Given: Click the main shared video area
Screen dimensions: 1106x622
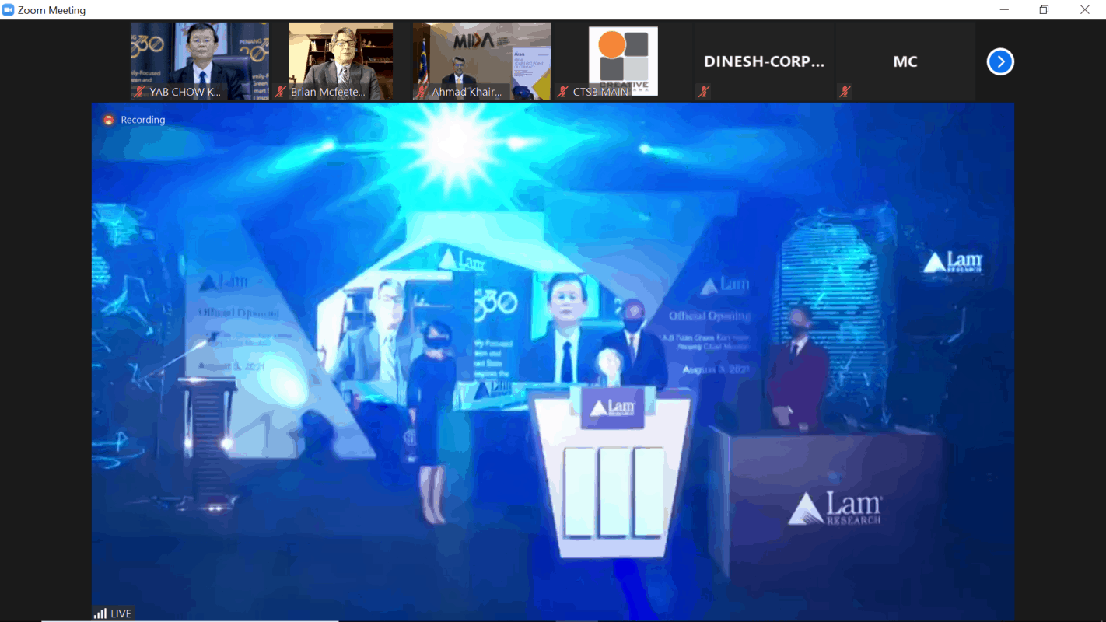Looking at the screenshot, I should tap(552, 358).
